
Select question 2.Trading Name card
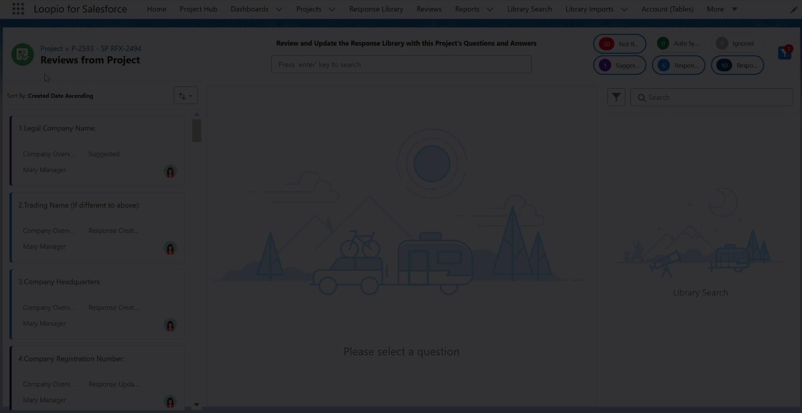(97, 227)
